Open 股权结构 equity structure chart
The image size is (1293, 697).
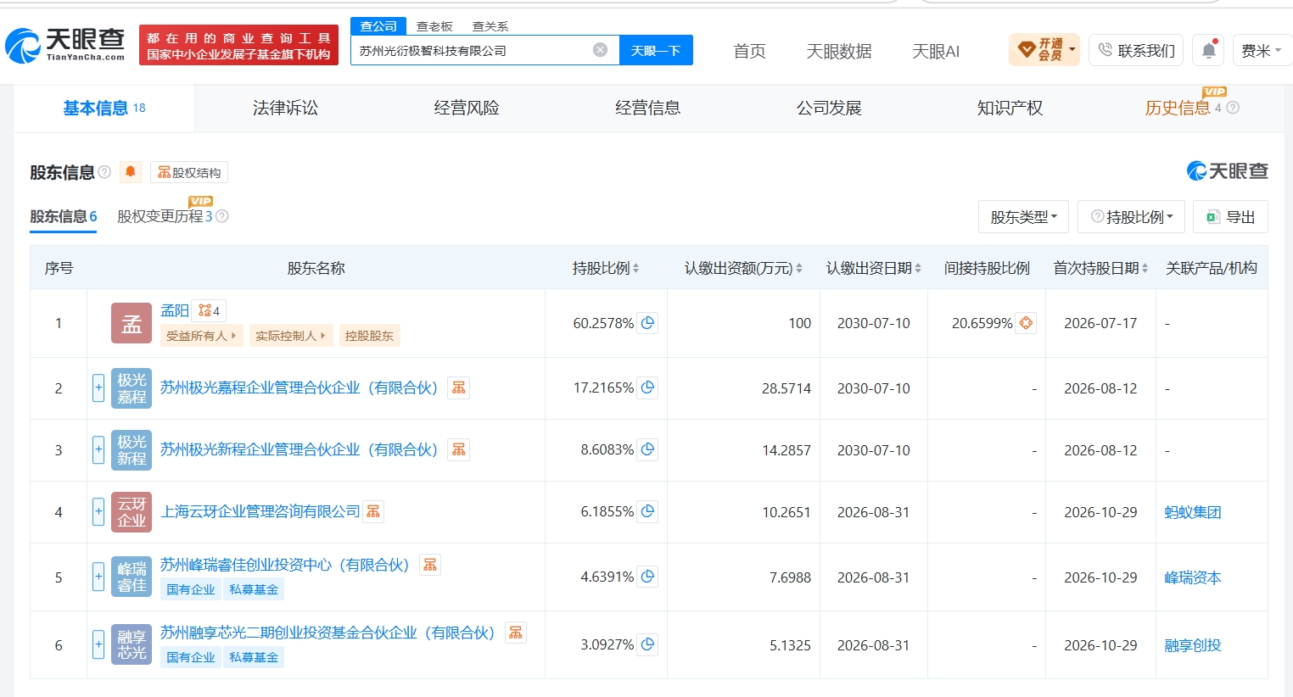click(189, 172)
